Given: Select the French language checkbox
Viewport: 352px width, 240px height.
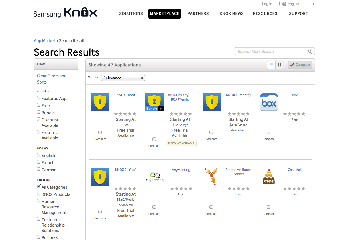Looking at the screenshot, I should tap(39, 162).
